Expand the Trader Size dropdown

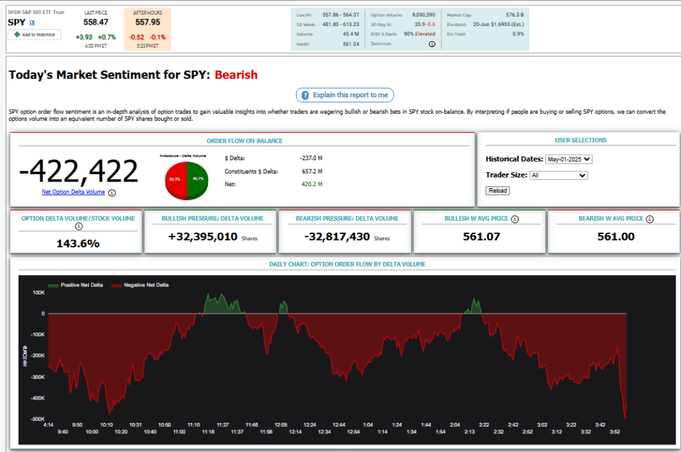point(559,175)
